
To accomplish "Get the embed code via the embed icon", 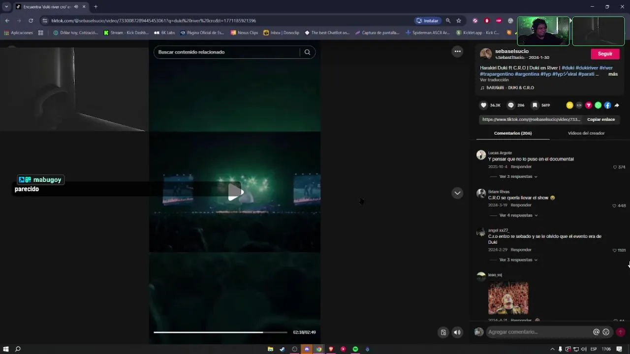I will click(579, 105).
